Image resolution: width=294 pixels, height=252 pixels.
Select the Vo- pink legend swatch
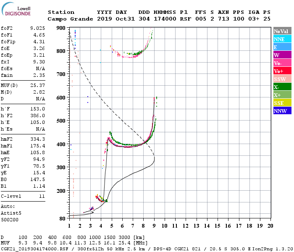(282, 63)
